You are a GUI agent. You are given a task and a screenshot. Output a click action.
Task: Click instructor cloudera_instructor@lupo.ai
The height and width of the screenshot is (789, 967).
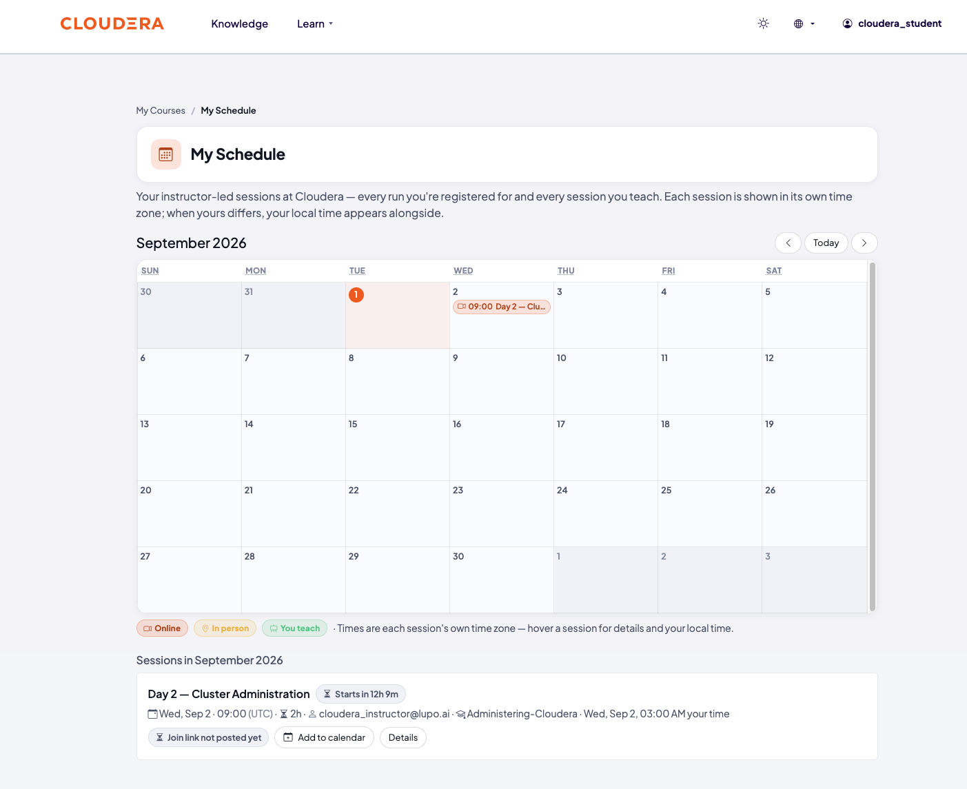tap(384, 714)
